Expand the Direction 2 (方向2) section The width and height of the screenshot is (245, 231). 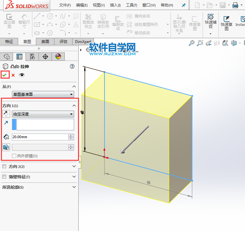click(x=74, y=166)
